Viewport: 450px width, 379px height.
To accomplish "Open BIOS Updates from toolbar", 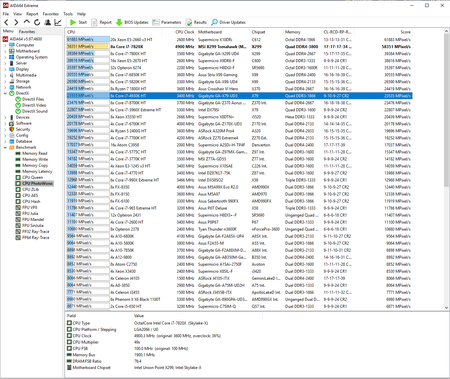I will point(132,22).
